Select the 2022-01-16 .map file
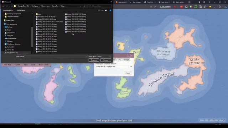Screen dimensions: 228x128 click(x=76, y=32)
